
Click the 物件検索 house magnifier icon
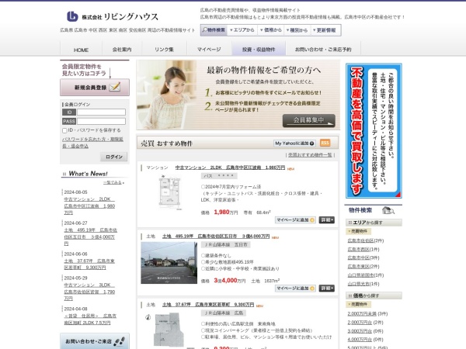point(388,210)
